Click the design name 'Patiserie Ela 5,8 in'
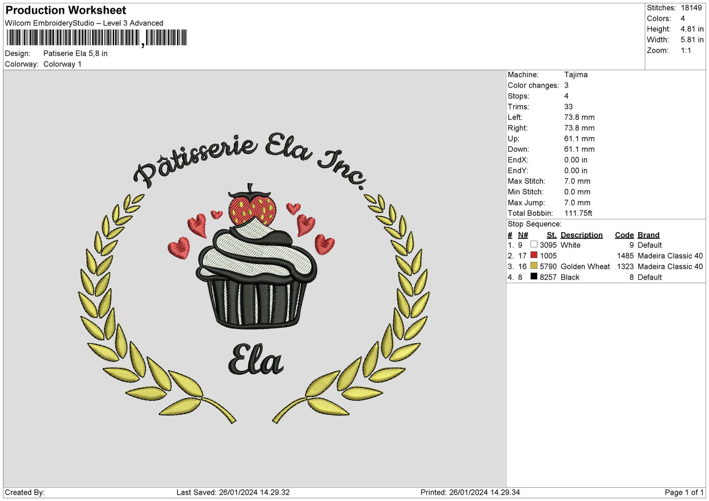 pyautogui.click(x=76, y=53)
